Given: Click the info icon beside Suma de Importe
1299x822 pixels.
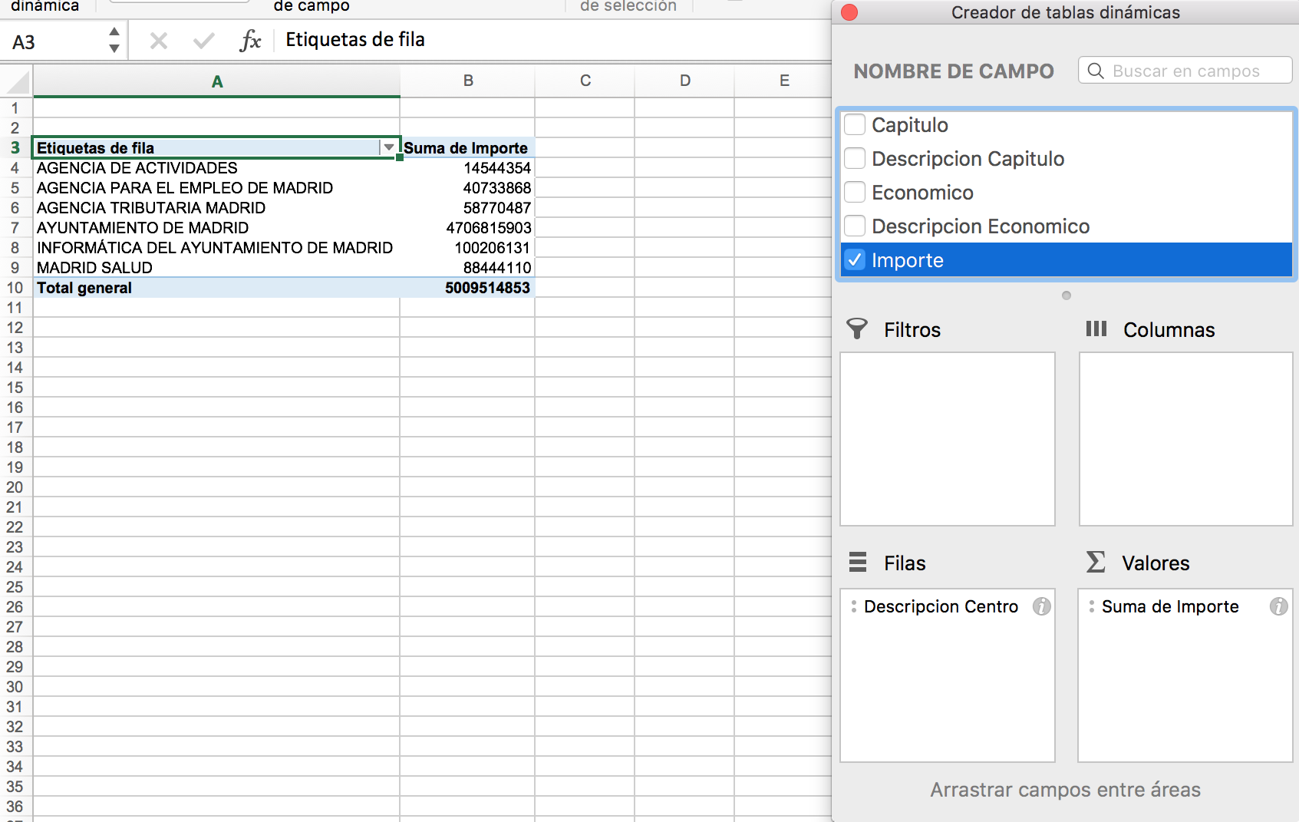Looking at the screenshot, I should tap(1278, 606).
